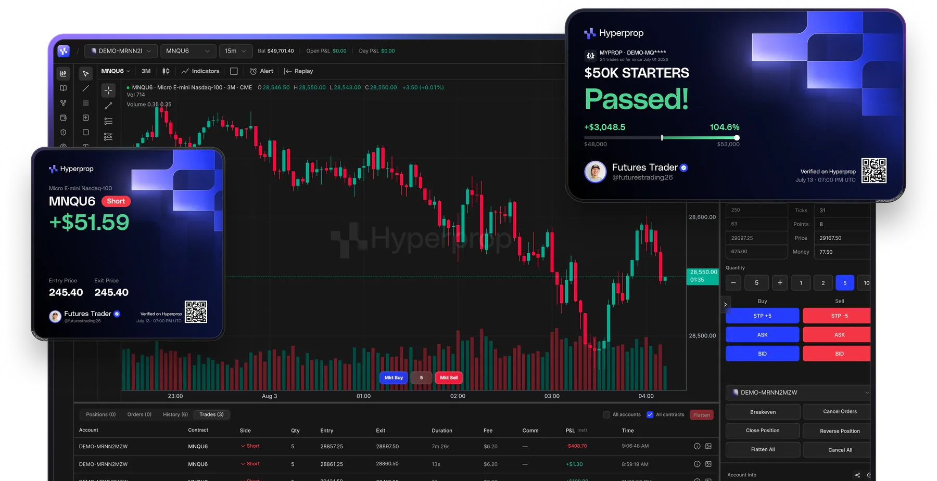Click the Breakeven button
This screenshot has width=937, height=481.
tap(763, 412)
